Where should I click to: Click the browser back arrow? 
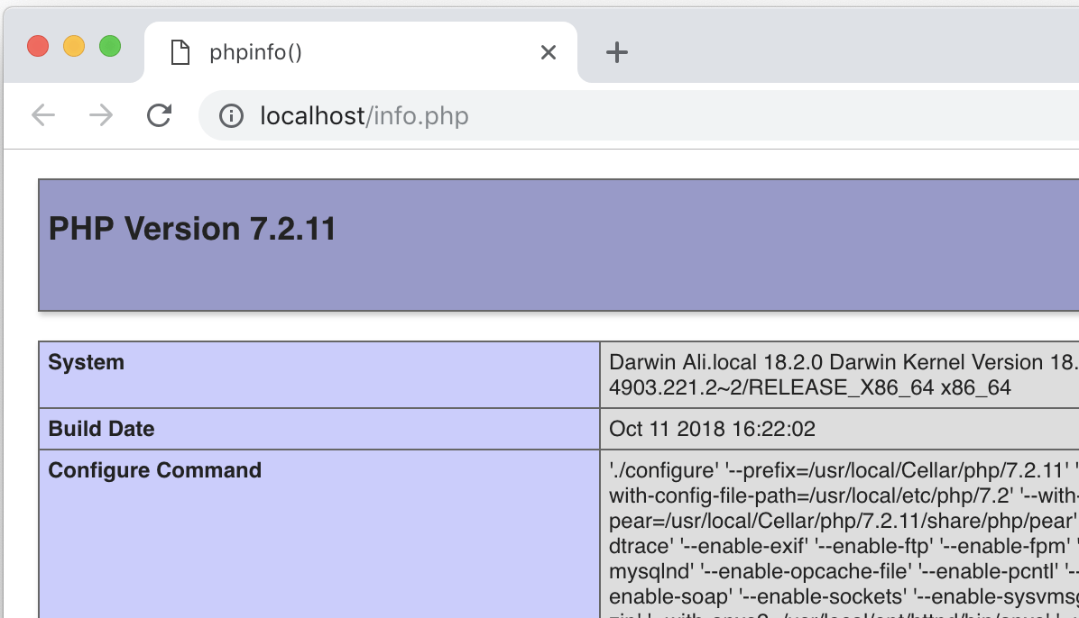(x=43, y=115)
